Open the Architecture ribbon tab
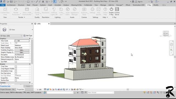Screen dimensions: 176x99 (11, 5)
